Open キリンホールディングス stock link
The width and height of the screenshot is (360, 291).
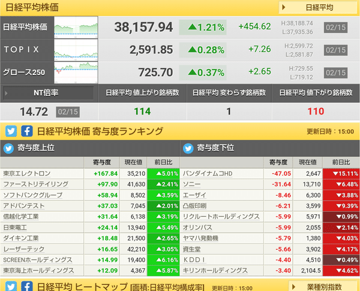click(215, 271)
